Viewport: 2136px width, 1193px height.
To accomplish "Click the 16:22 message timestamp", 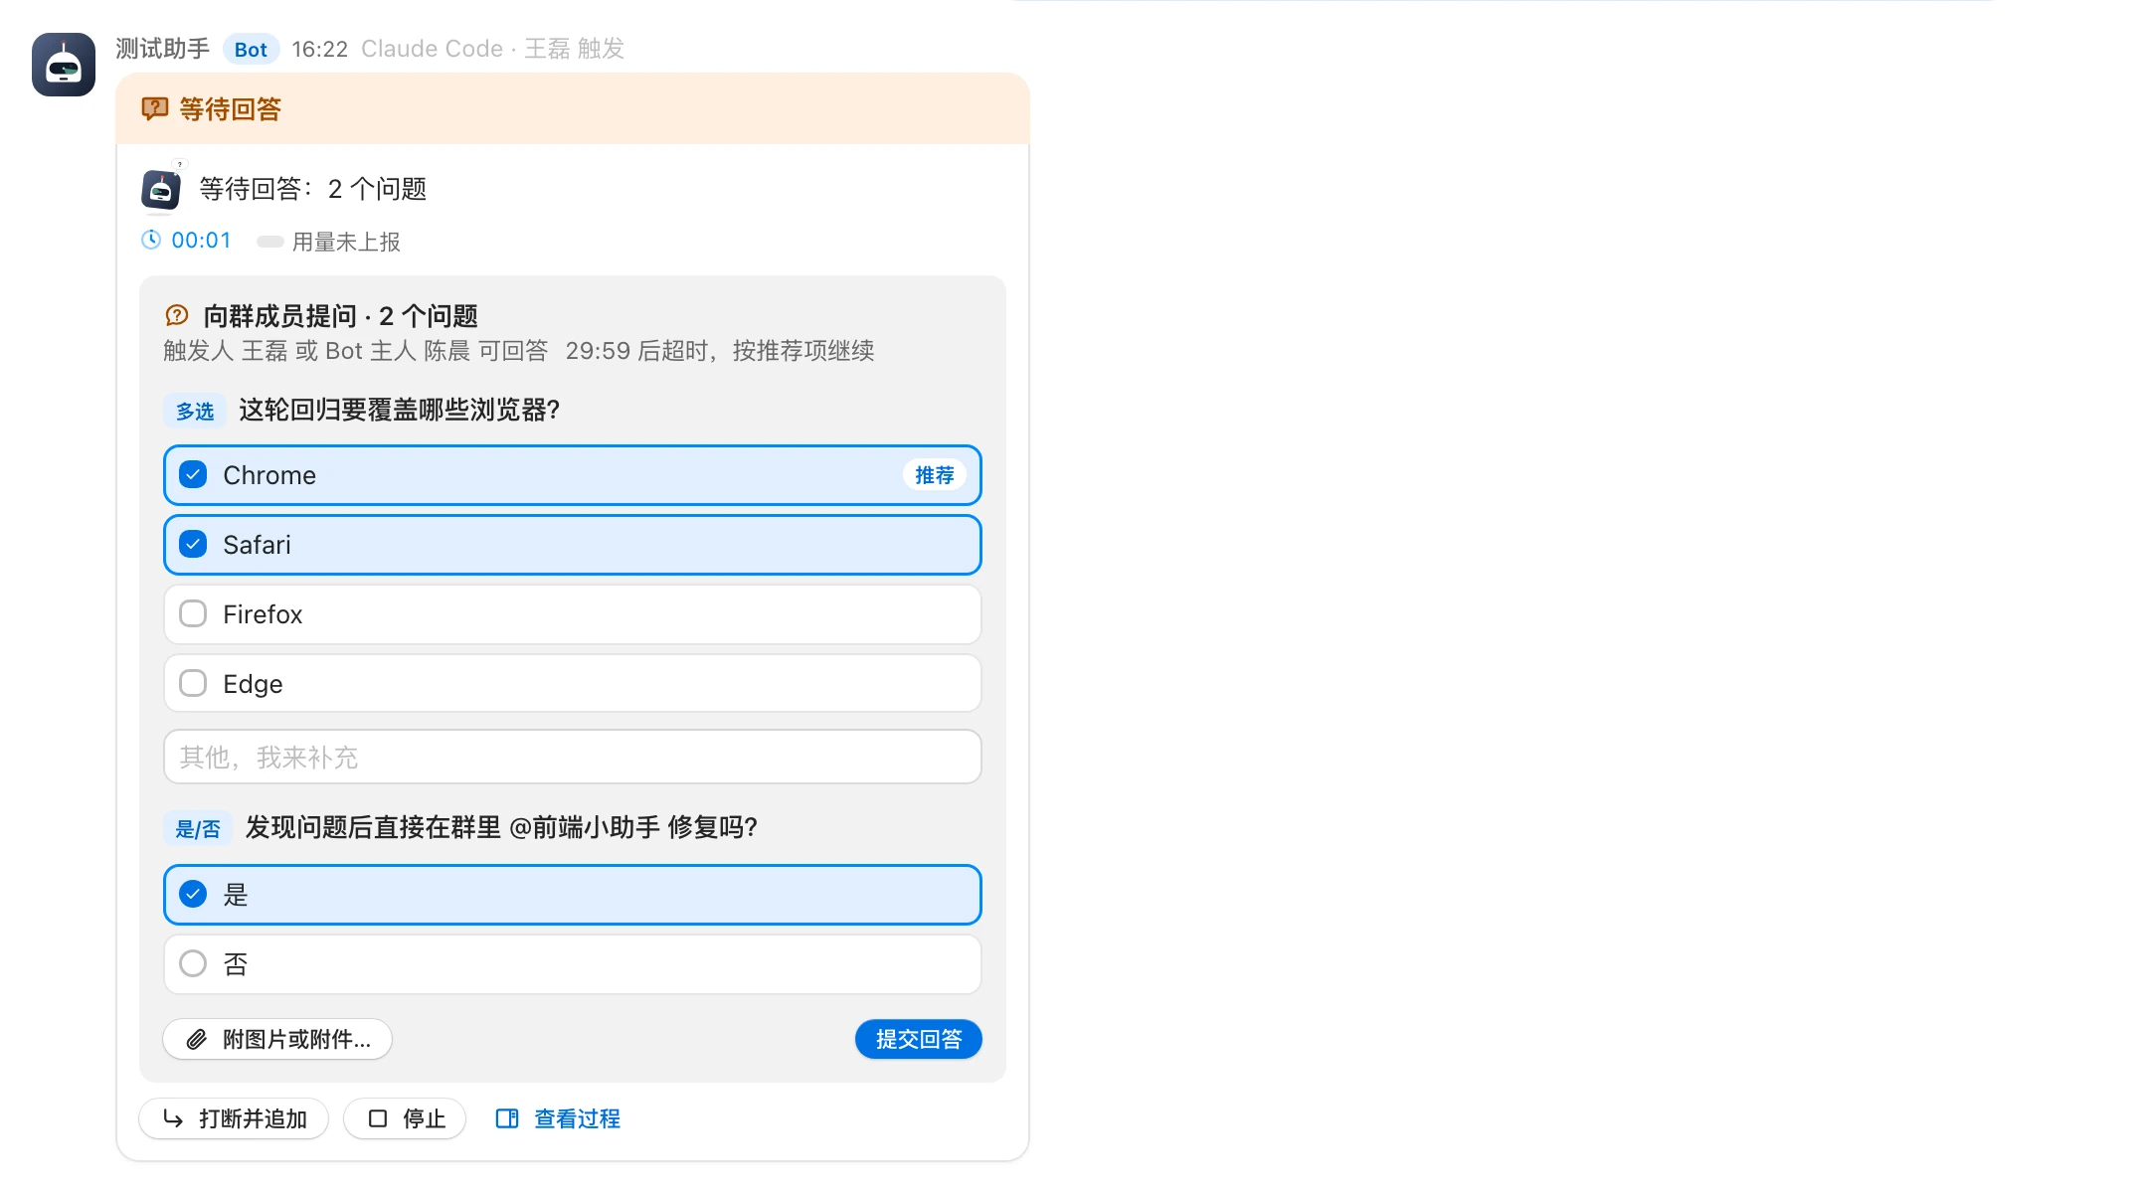I will click(320, 50).
